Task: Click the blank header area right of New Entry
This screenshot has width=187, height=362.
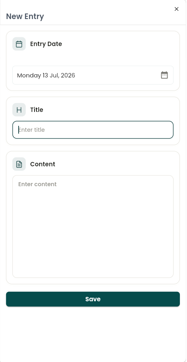Action: [108, 16]
